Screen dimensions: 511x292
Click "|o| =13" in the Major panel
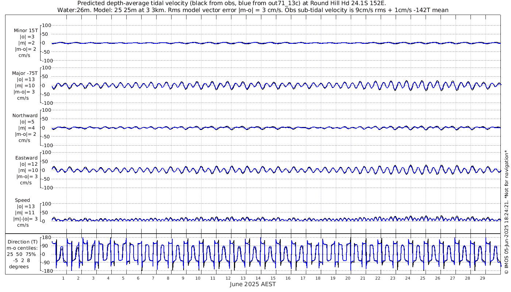tap(26, 79)
